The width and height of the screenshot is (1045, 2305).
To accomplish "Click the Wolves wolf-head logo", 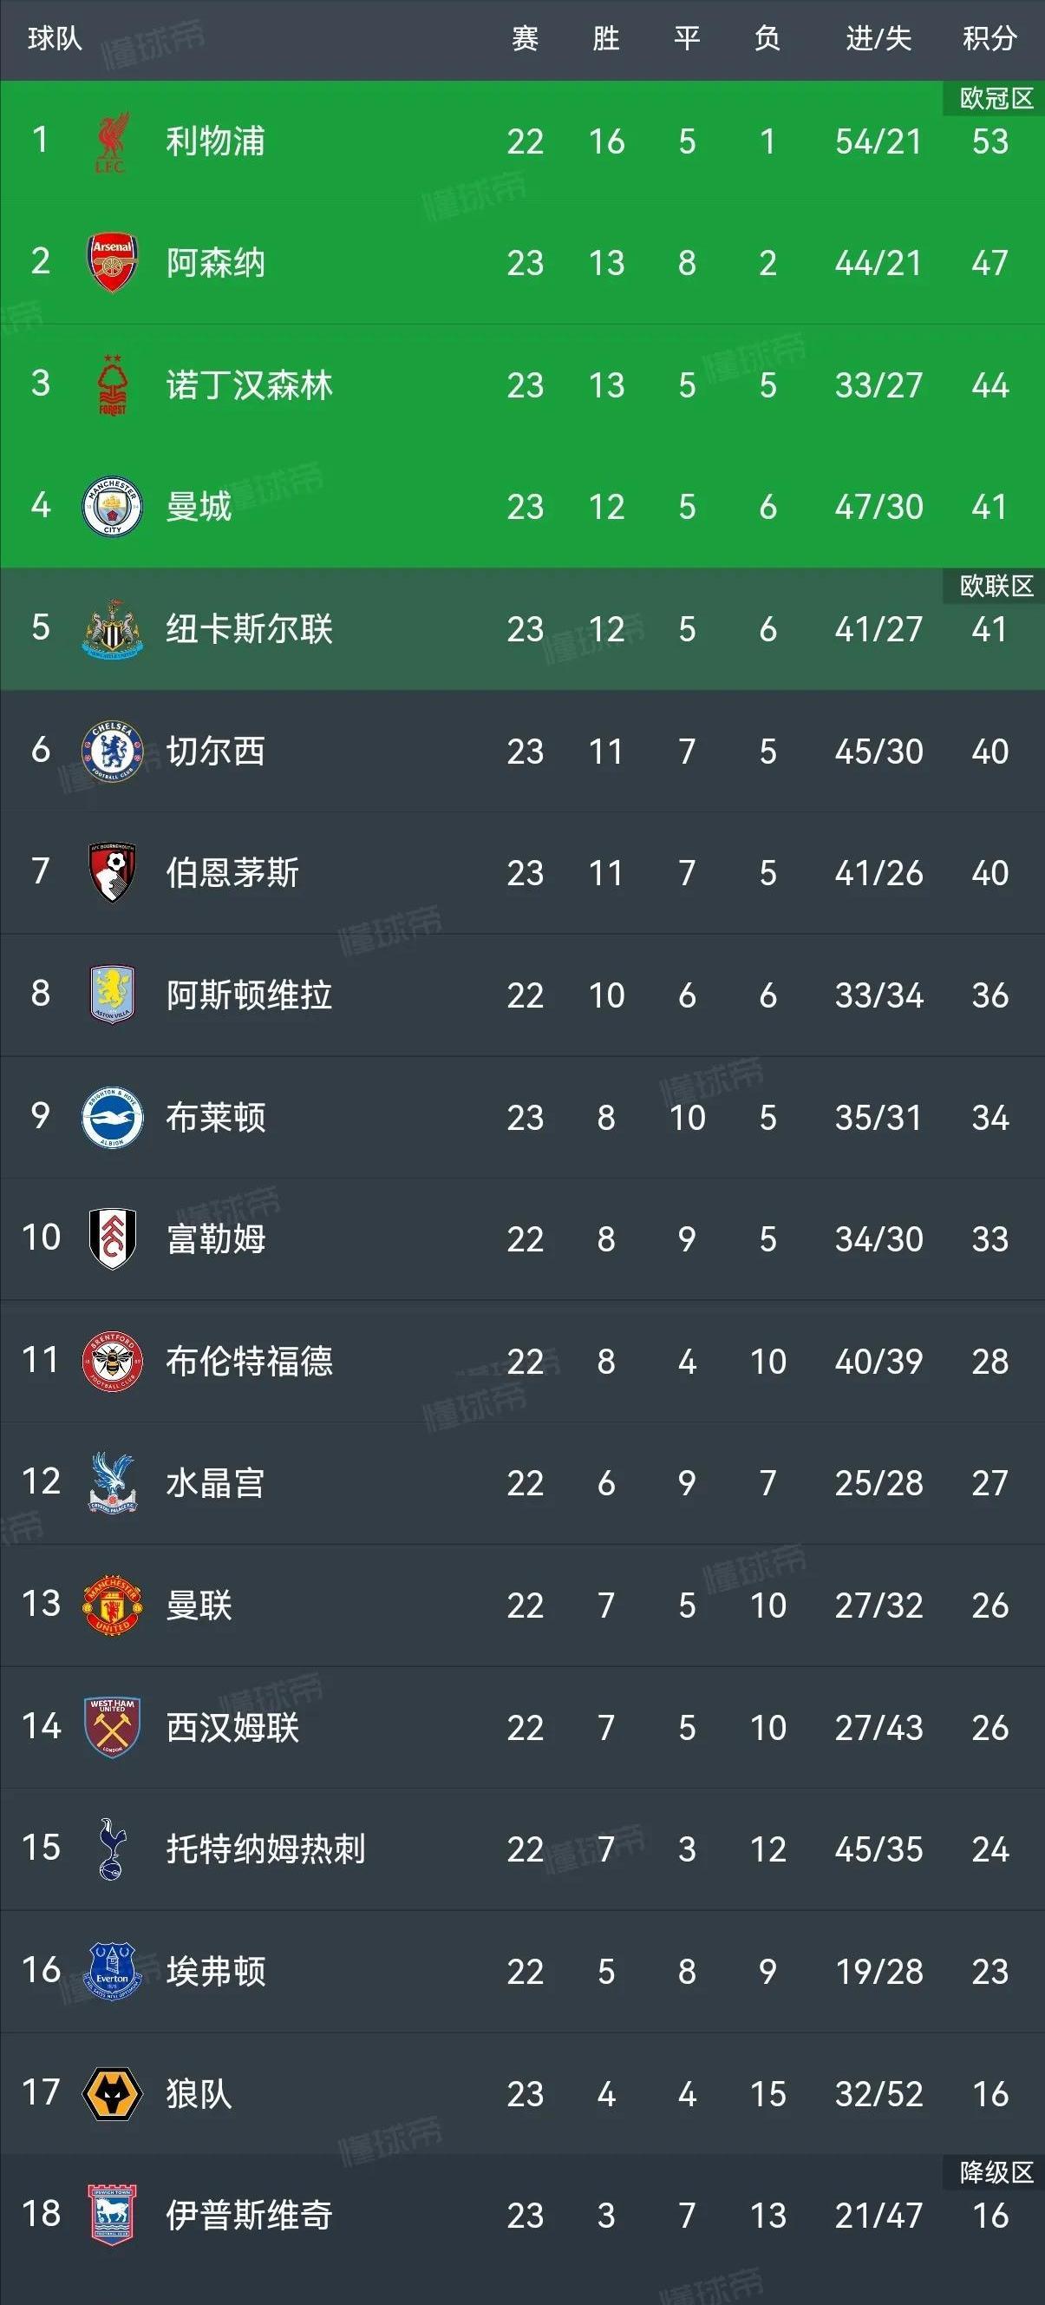I will click(112, 2093).
